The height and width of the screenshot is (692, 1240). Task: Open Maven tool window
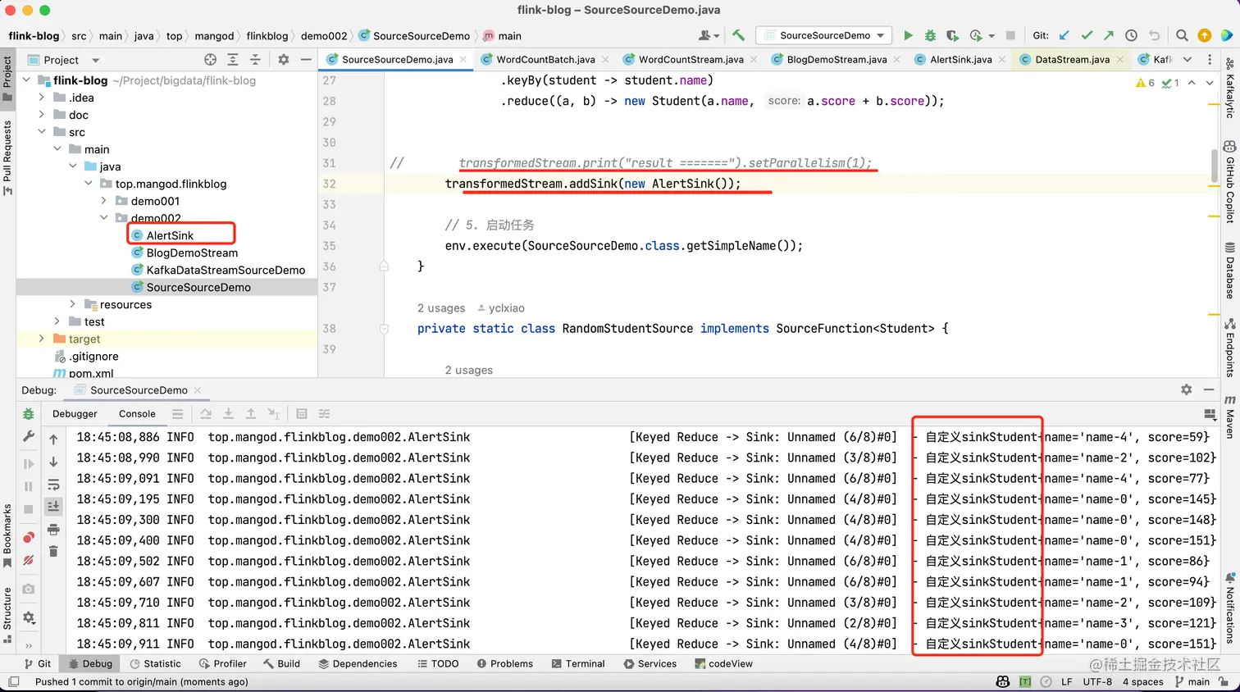[x=1229, y=417]
